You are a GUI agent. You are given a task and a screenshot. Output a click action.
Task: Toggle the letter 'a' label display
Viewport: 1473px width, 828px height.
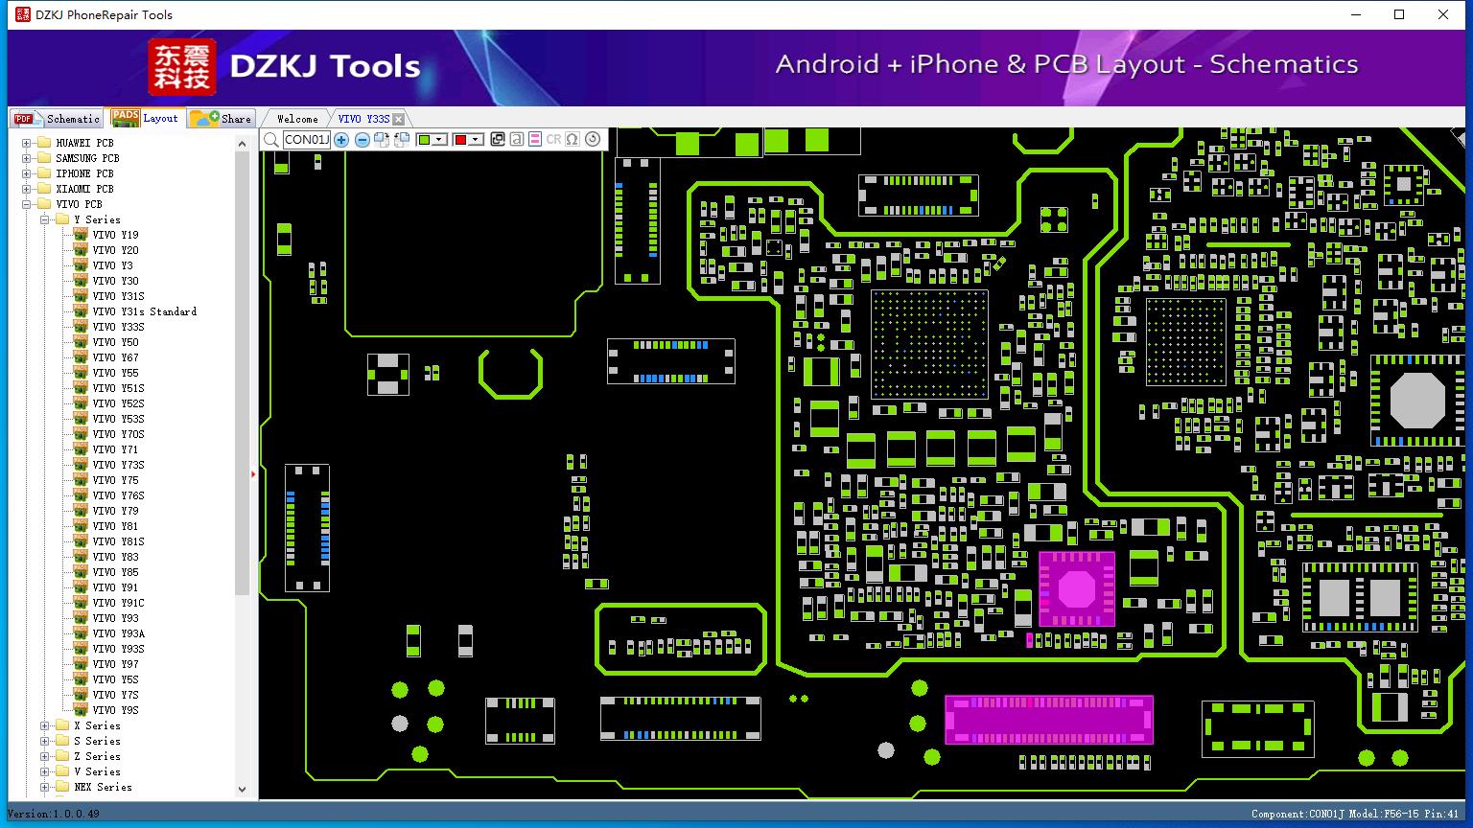click(x=516, y=140)
